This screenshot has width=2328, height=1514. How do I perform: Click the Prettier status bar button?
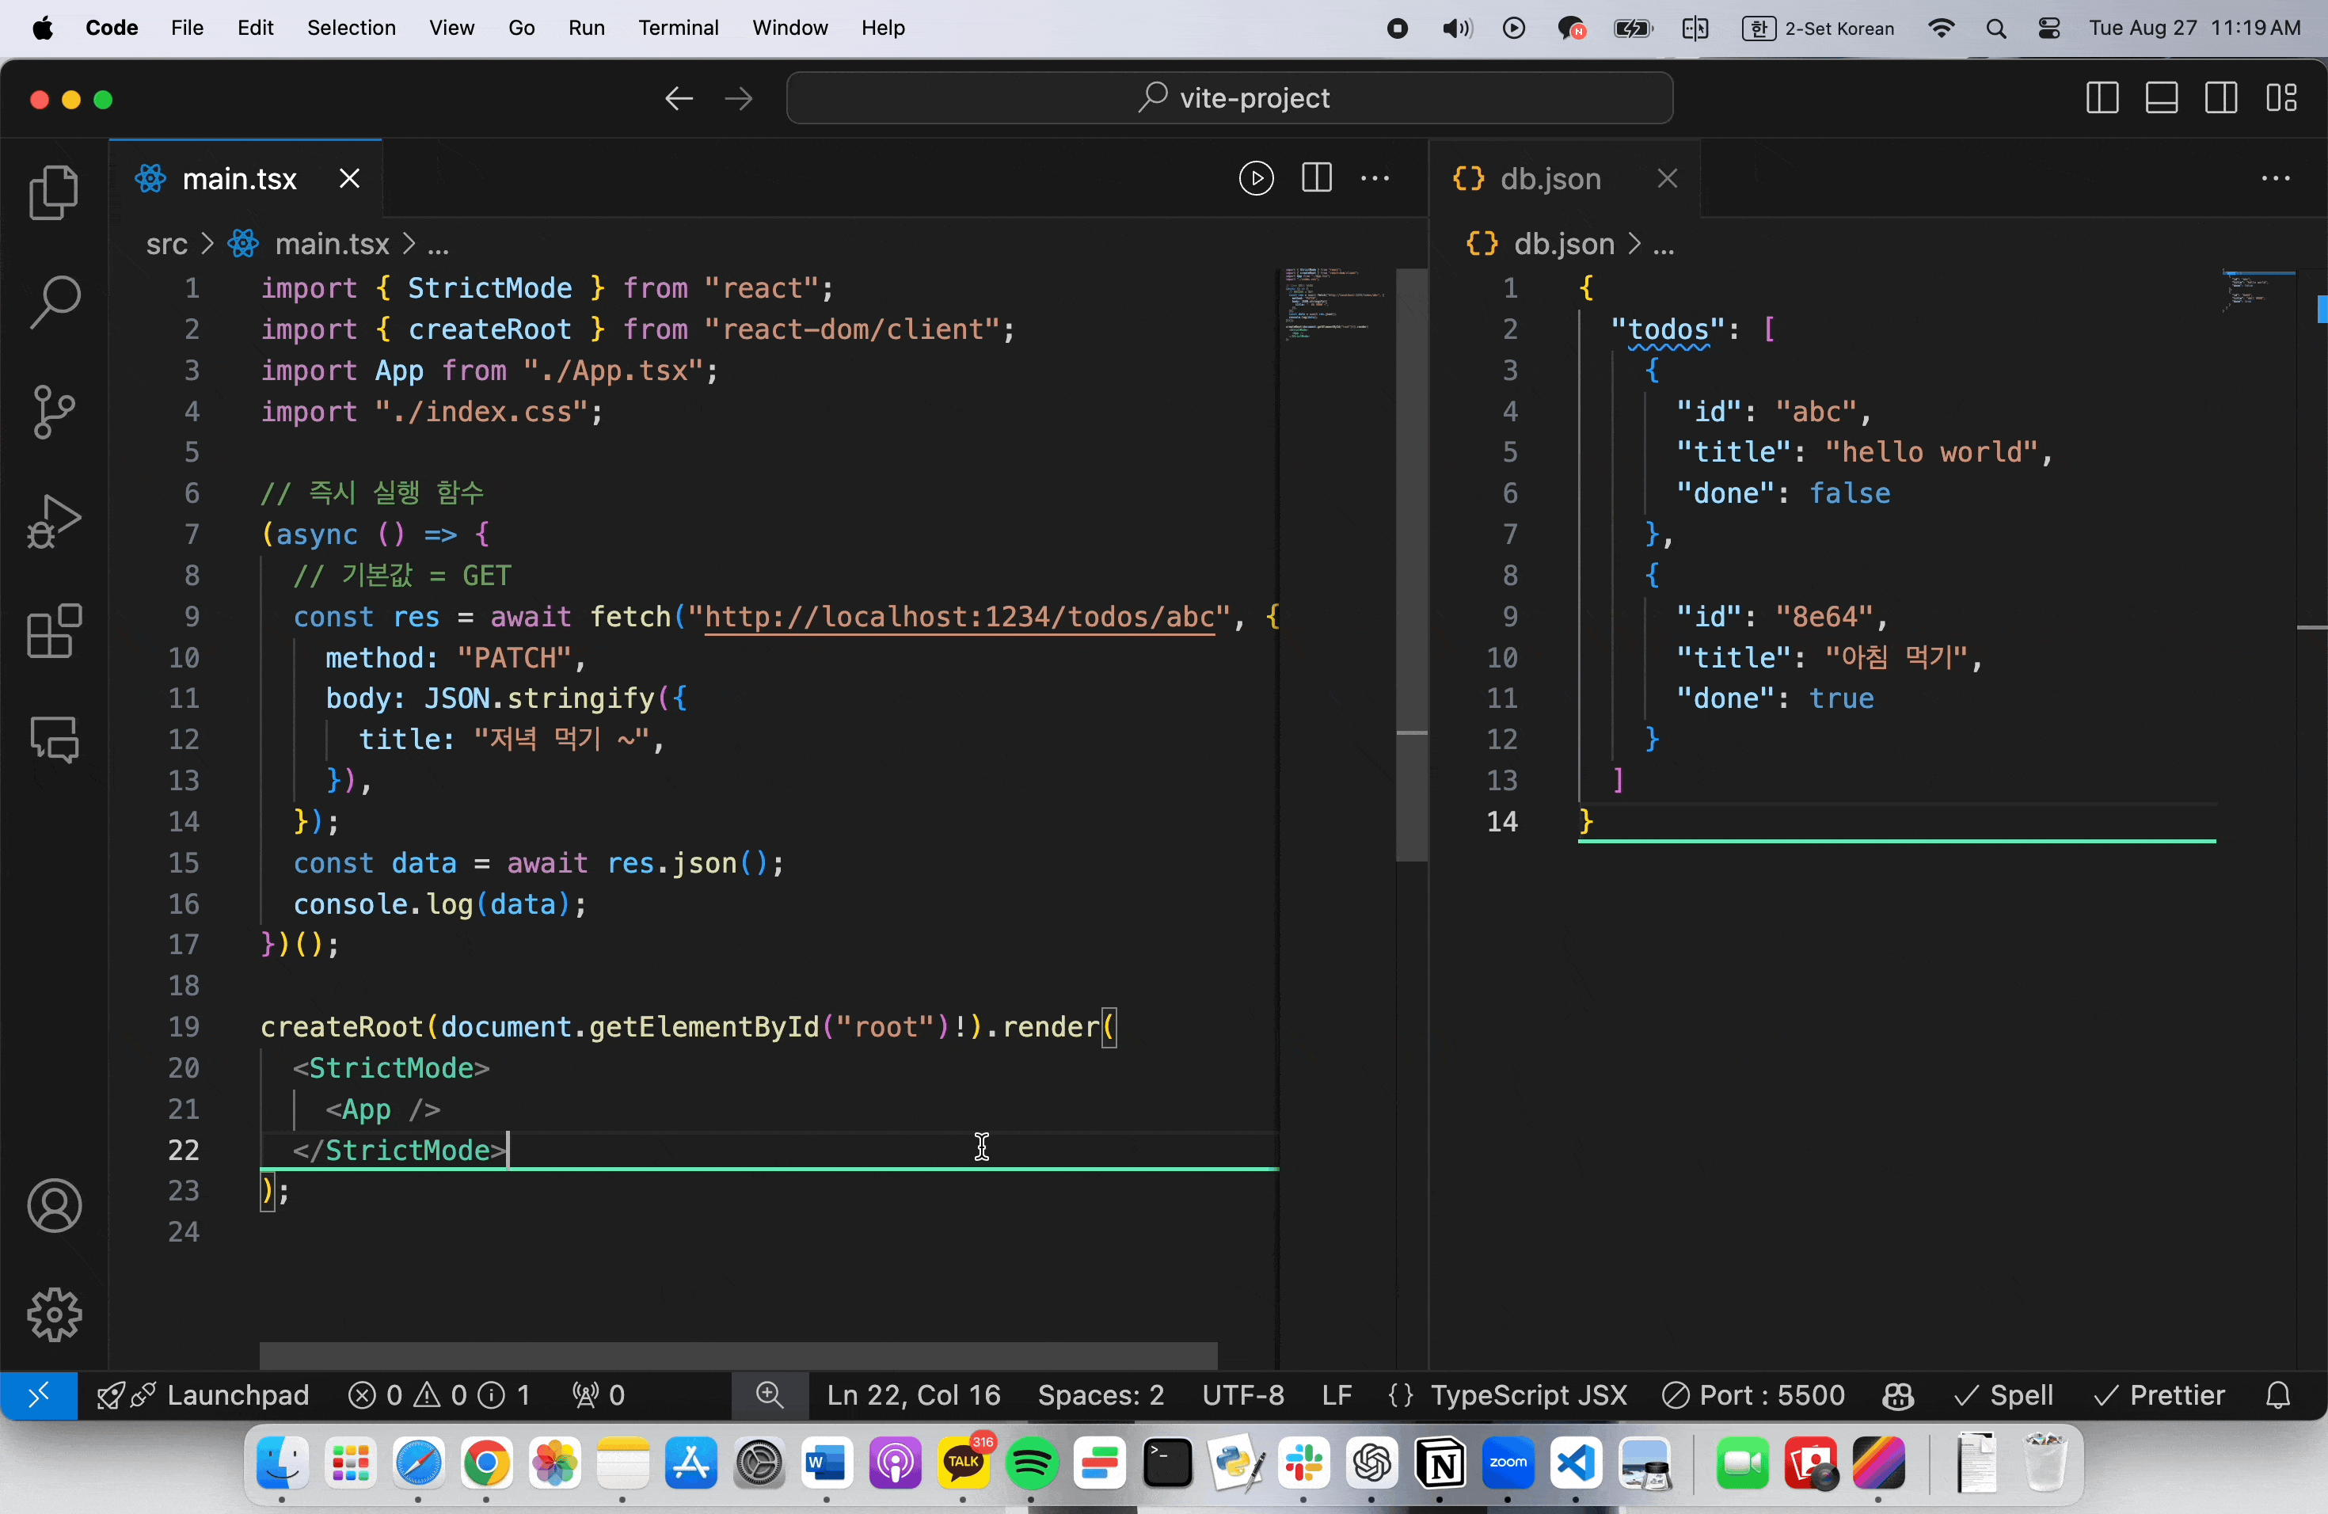pos(2160,1394)
